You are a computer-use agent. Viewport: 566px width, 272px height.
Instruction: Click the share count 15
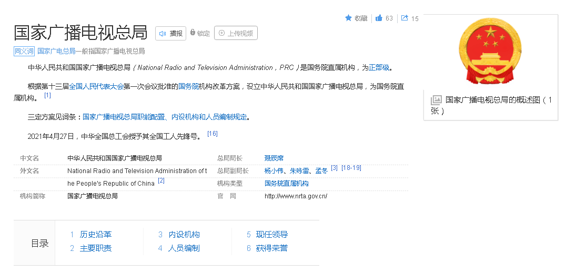coord(415,18)
